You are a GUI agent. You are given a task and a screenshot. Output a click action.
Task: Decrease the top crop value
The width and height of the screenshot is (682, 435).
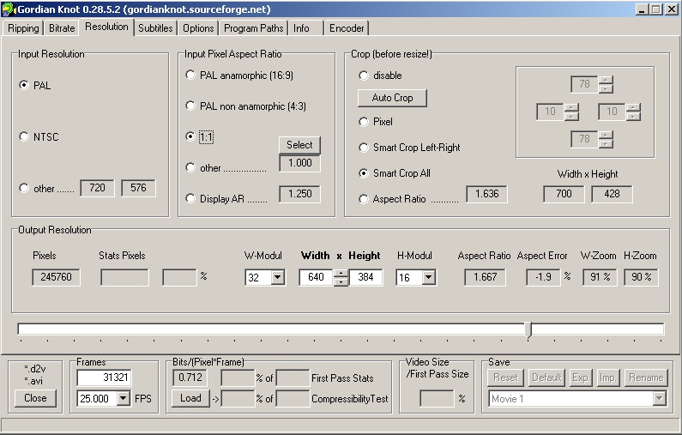click(x=606, y=88)
